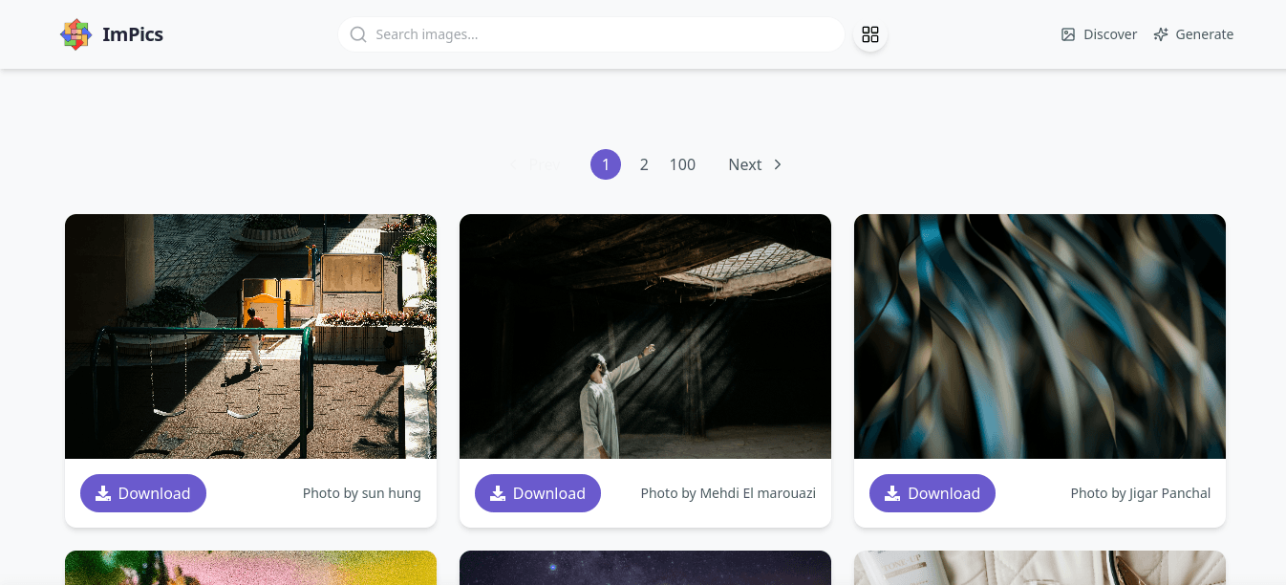Open the man in light rays photo
Viewport: 1286px width, 585px height.
point(645,336)
